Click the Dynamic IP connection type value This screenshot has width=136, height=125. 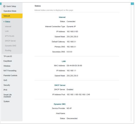click(x=71, y=26)
